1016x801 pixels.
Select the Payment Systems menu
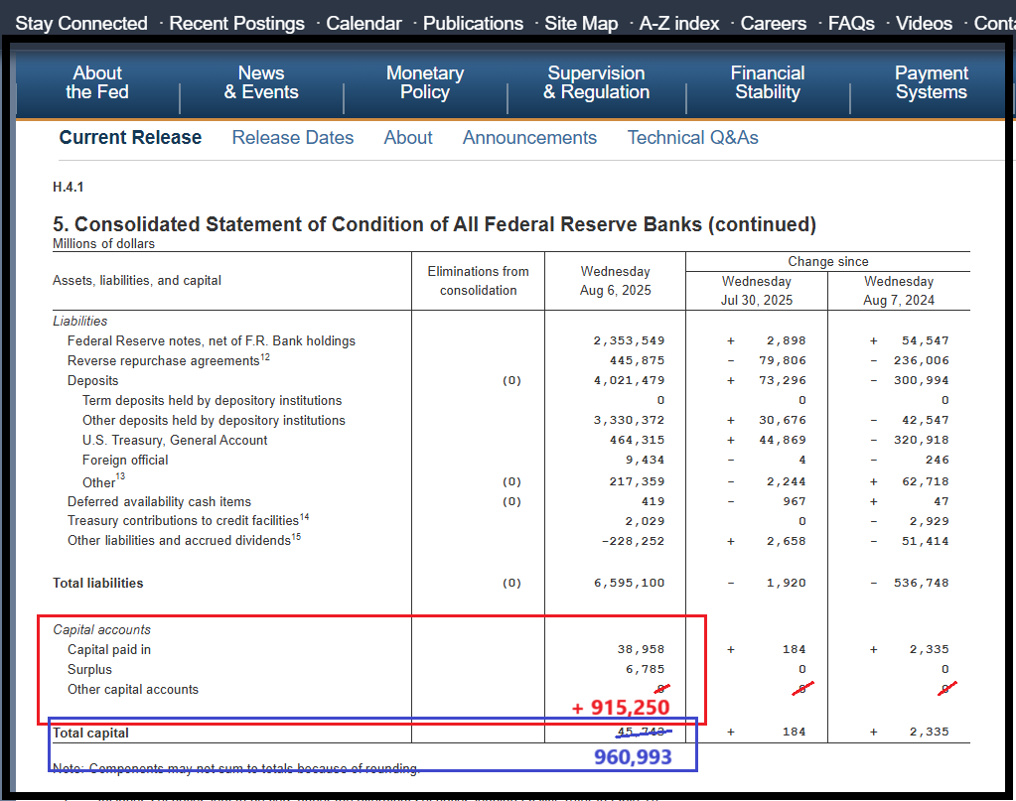tap(931, 82)
